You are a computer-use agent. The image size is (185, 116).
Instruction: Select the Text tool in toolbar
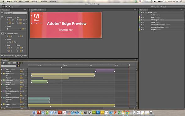tap(13, 7)
